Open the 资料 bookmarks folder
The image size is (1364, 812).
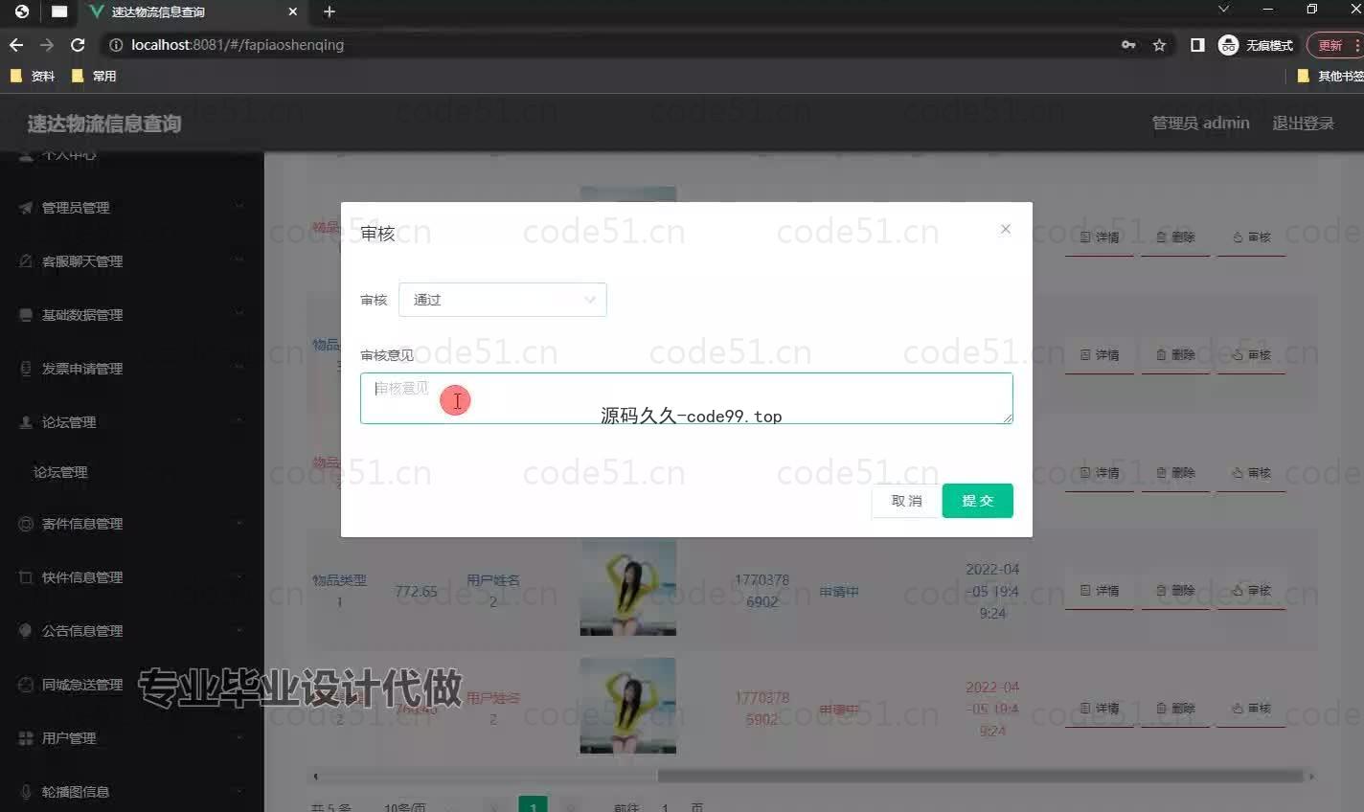click(33, 76)
